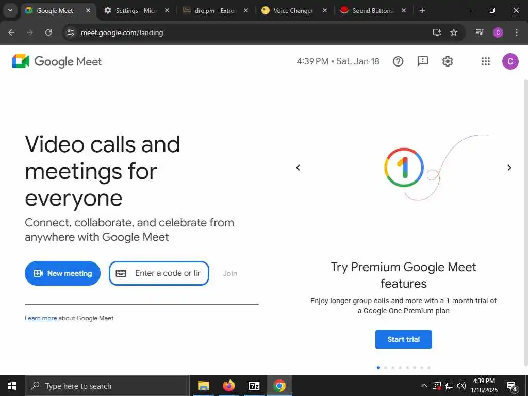This screenshot has height=396, width=528.
Task: Click the page vertical scrollbar
Action: (525, 222)
